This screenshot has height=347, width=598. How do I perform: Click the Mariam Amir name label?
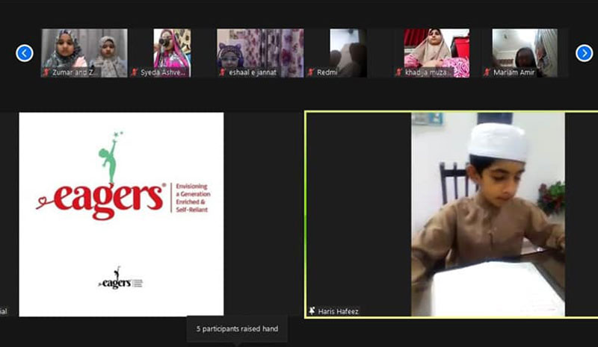(x=514, y=72)
